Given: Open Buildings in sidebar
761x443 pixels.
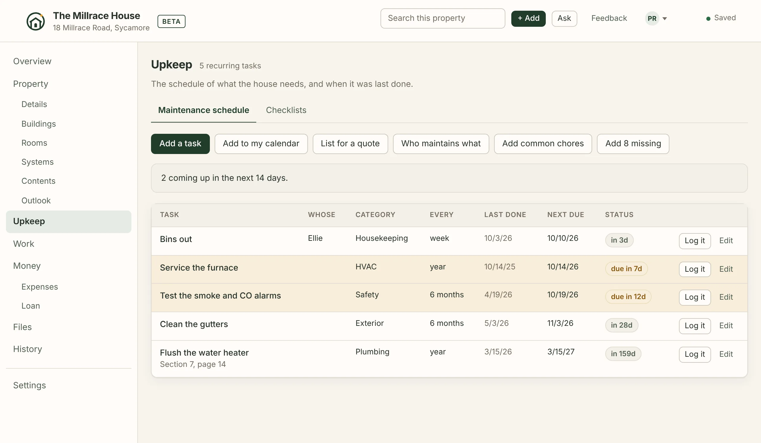Looking at the screenshot, I should 38,124.
